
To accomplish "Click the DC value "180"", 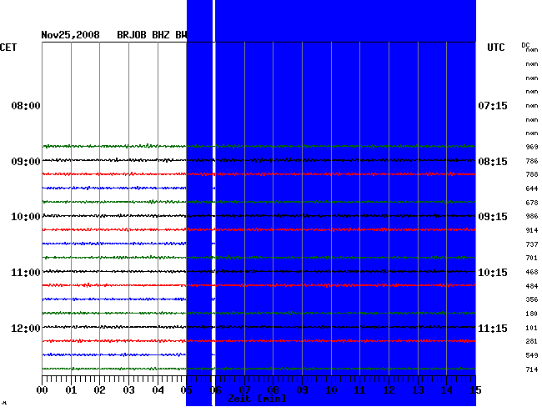I will (532, 314).
